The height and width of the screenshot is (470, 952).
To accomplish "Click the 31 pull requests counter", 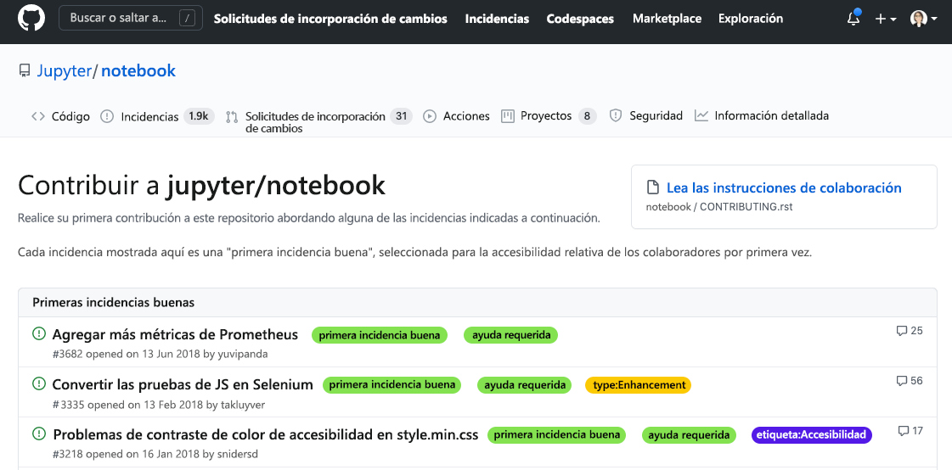I will 402,116.
